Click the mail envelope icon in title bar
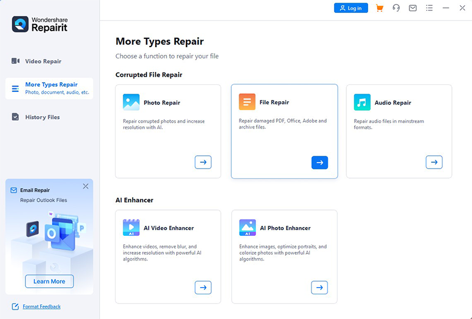This screenshot has height=319, width=472. click(x=413, y=8)
